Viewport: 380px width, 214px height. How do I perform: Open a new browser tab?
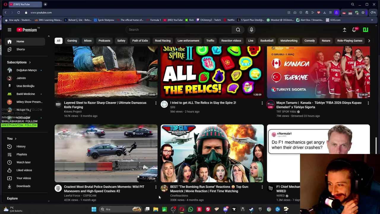click(x=45, y=4)
